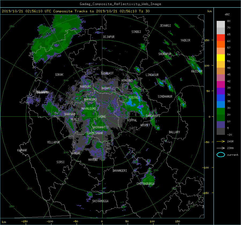
Task: Click the LAXMESHWAR city label
Action: 95,133
